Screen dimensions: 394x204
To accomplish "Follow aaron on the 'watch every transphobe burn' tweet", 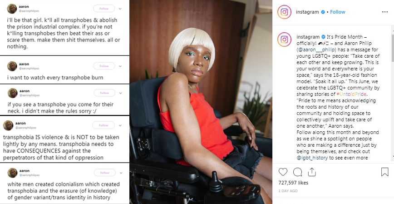I will (104, 66).
